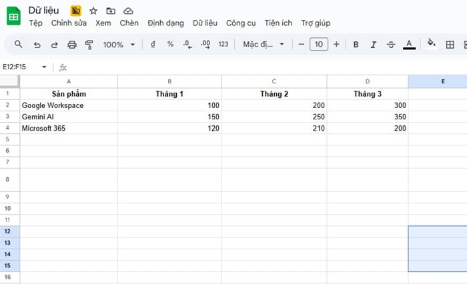This screenshot has height=284, width=467.
Task: Select the paint format tool
Action: point(89,45)
